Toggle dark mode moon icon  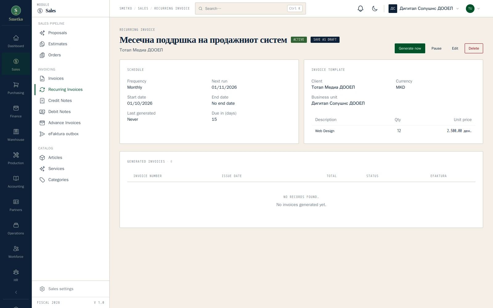coord(375,9)
